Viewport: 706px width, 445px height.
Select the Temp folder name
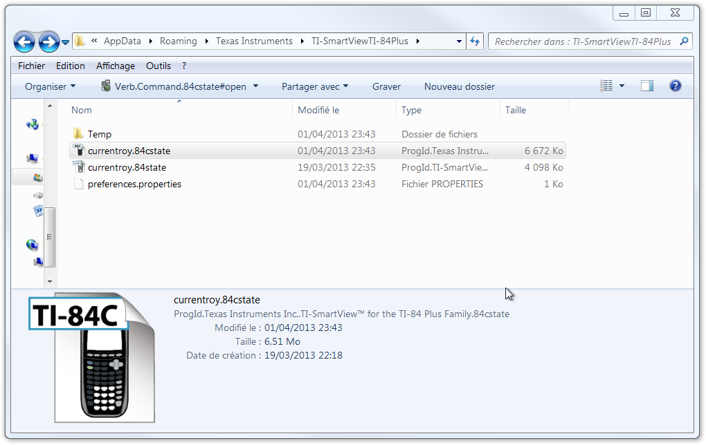100,135
